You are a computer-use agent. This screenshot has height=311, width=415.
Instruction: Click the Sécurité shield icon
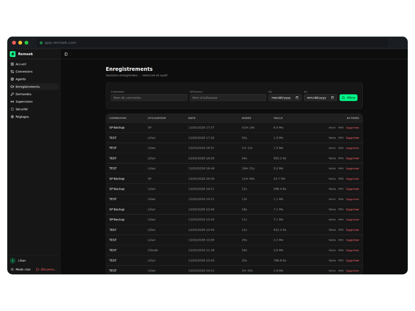click(12, 109)
